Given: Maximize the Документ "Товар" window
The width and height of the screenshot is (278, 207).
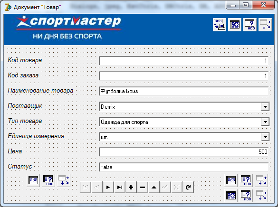Looking at the screenshot, I should click(x=246, y=5).
